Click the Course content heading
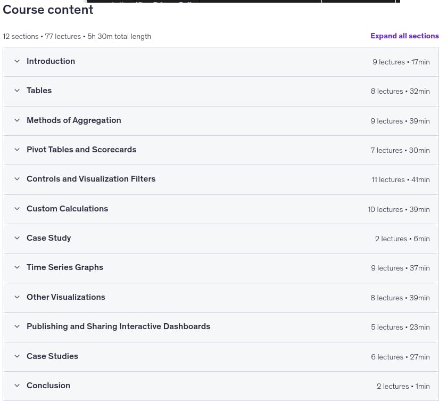 [x=48, y=10]
